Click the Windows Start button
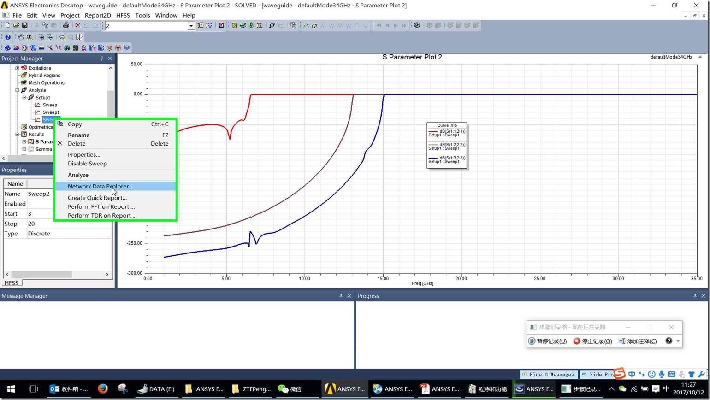The width and height of the screenshot is (710, 400). click(11, 389)
